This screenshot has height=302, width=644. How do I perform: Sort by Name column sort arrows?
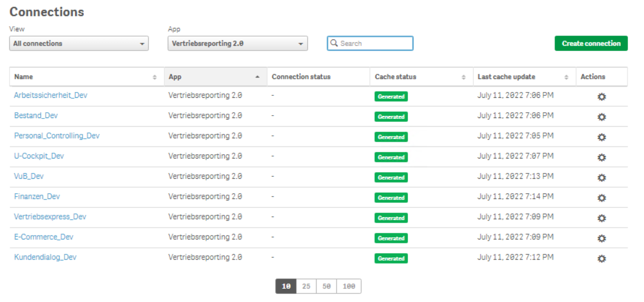(155, 77)
